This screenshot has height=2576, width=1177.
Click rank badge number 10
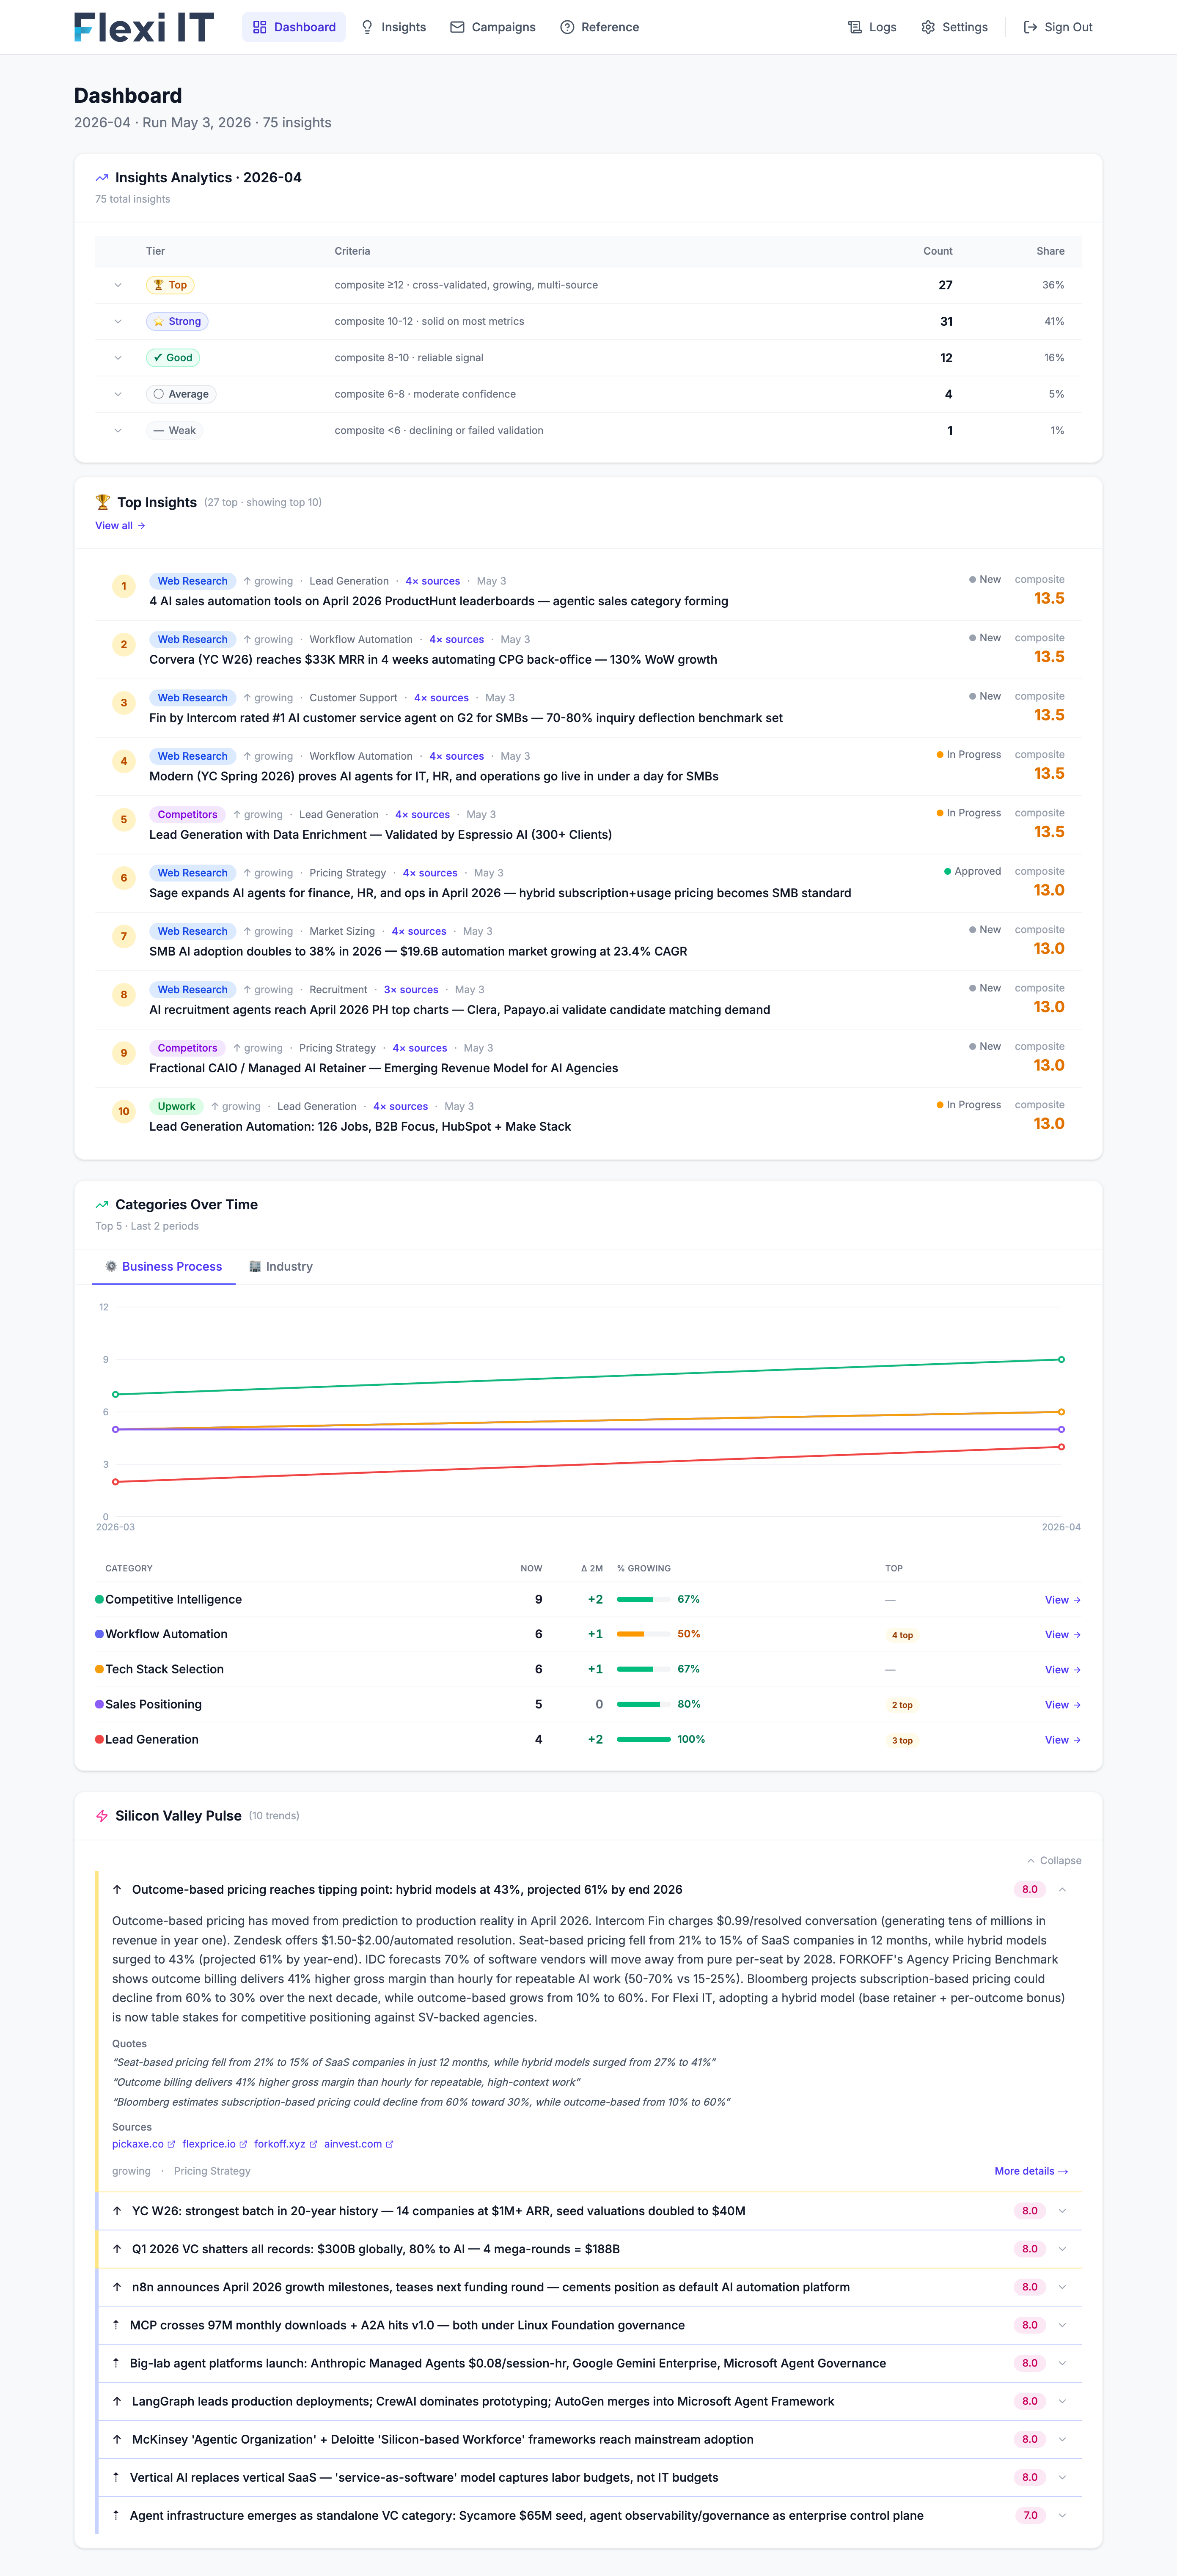tap(124, 1112)
